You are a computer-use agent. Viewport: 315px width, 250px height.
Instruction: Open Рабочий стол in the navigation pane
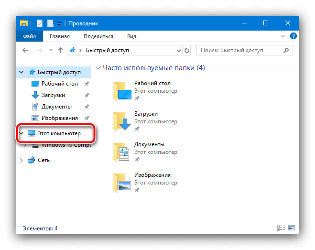coord(60,84)
